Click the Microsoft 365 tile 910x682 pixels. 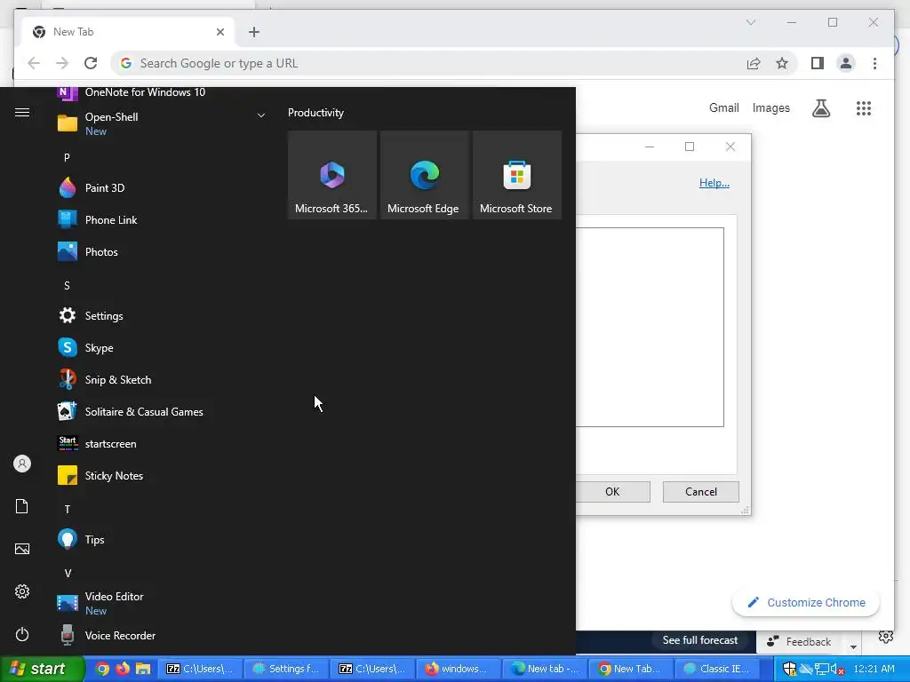point(332,175)
